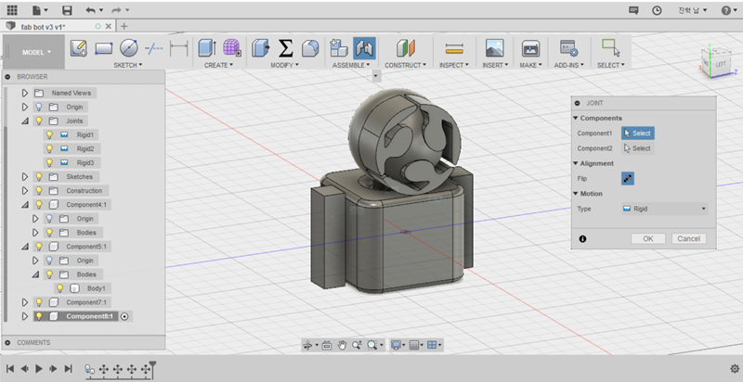The width and height of the screenshot is (743, 382).
Task: Select the Offset Plane icon above Construct
Action: 405,47
